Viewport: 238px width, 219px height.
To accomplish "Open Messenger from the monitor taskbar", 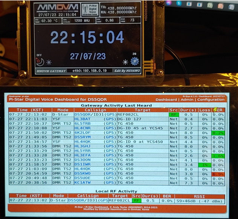I will [x=169, y=3].
